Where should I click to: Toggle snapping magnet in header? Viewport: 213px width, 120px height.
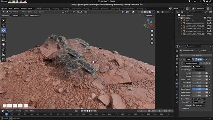click(x=78, y=12)
